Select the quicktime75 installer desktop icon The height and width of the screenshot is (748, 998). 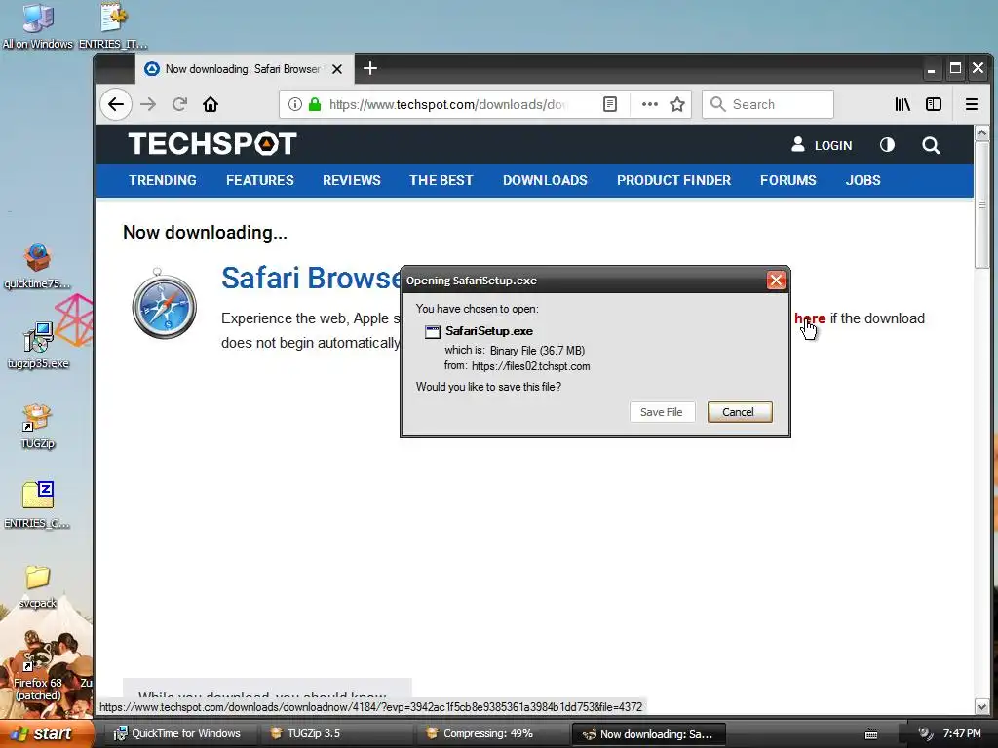pyautogui.click(x=38, y=265)
